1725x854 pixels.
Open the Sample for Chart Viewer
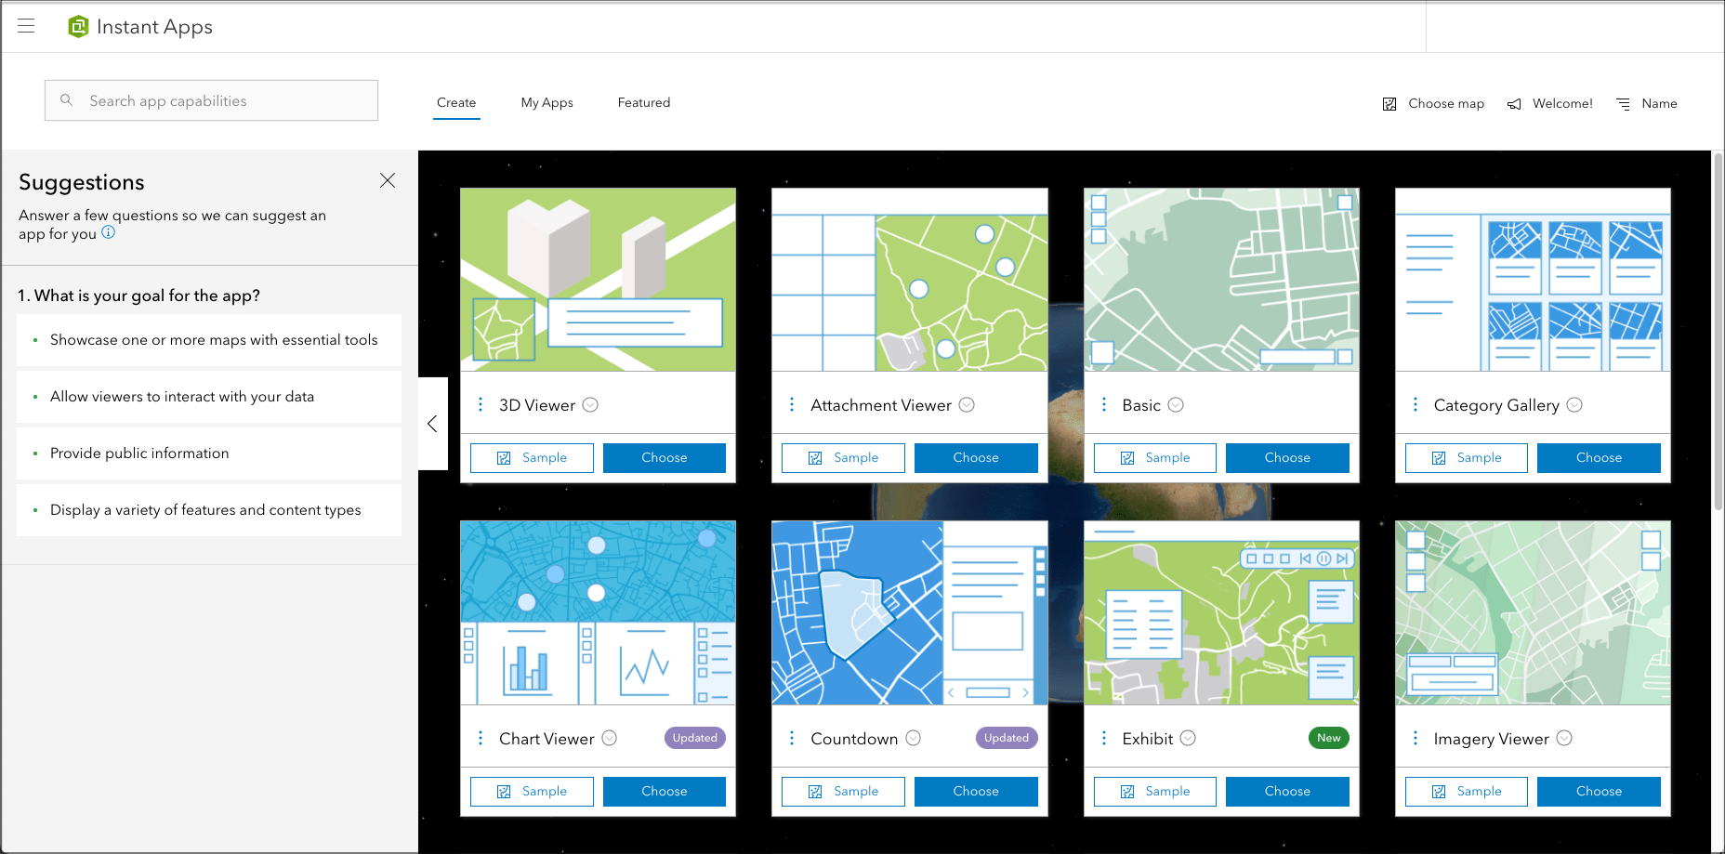[x=531, y=791]
